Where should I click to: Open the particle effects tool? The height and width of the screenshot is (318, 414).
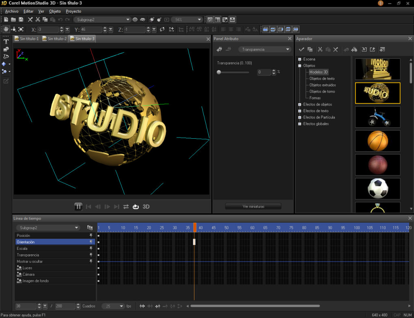(5, 71)
